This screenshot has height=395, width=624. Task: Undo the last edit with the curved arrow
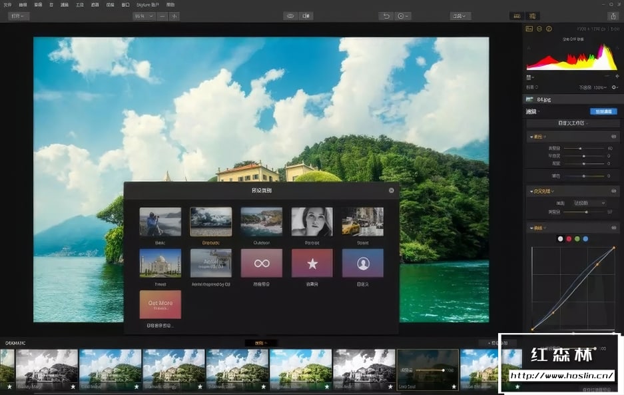pyautogui.click(x=386, y=16)
